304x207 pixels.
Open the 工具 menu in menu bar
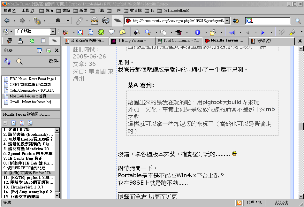pyautogui.click(x=27, y=11)
